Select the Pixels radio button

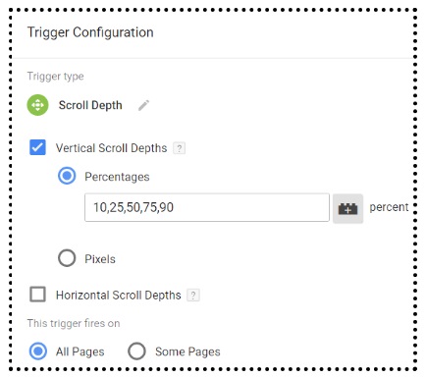pyautogui.click(x=67, y=258)
